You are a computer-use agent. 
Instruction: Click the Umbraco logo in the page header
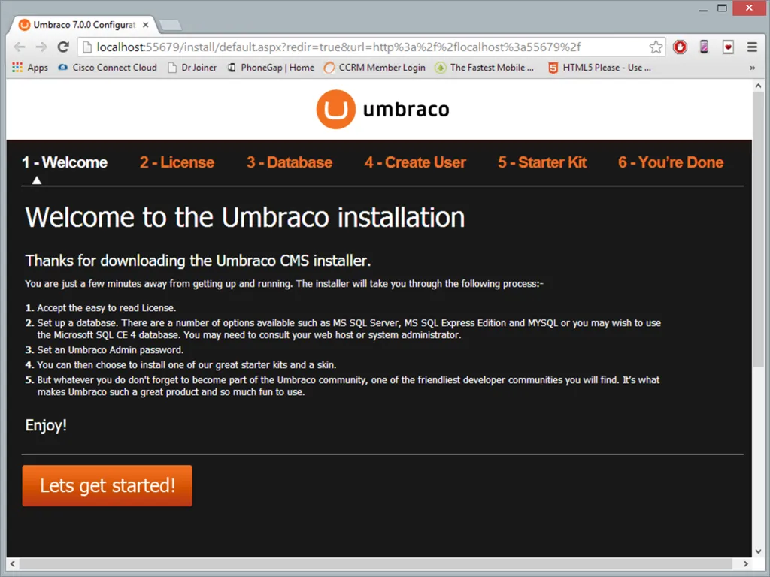(383, 110)
